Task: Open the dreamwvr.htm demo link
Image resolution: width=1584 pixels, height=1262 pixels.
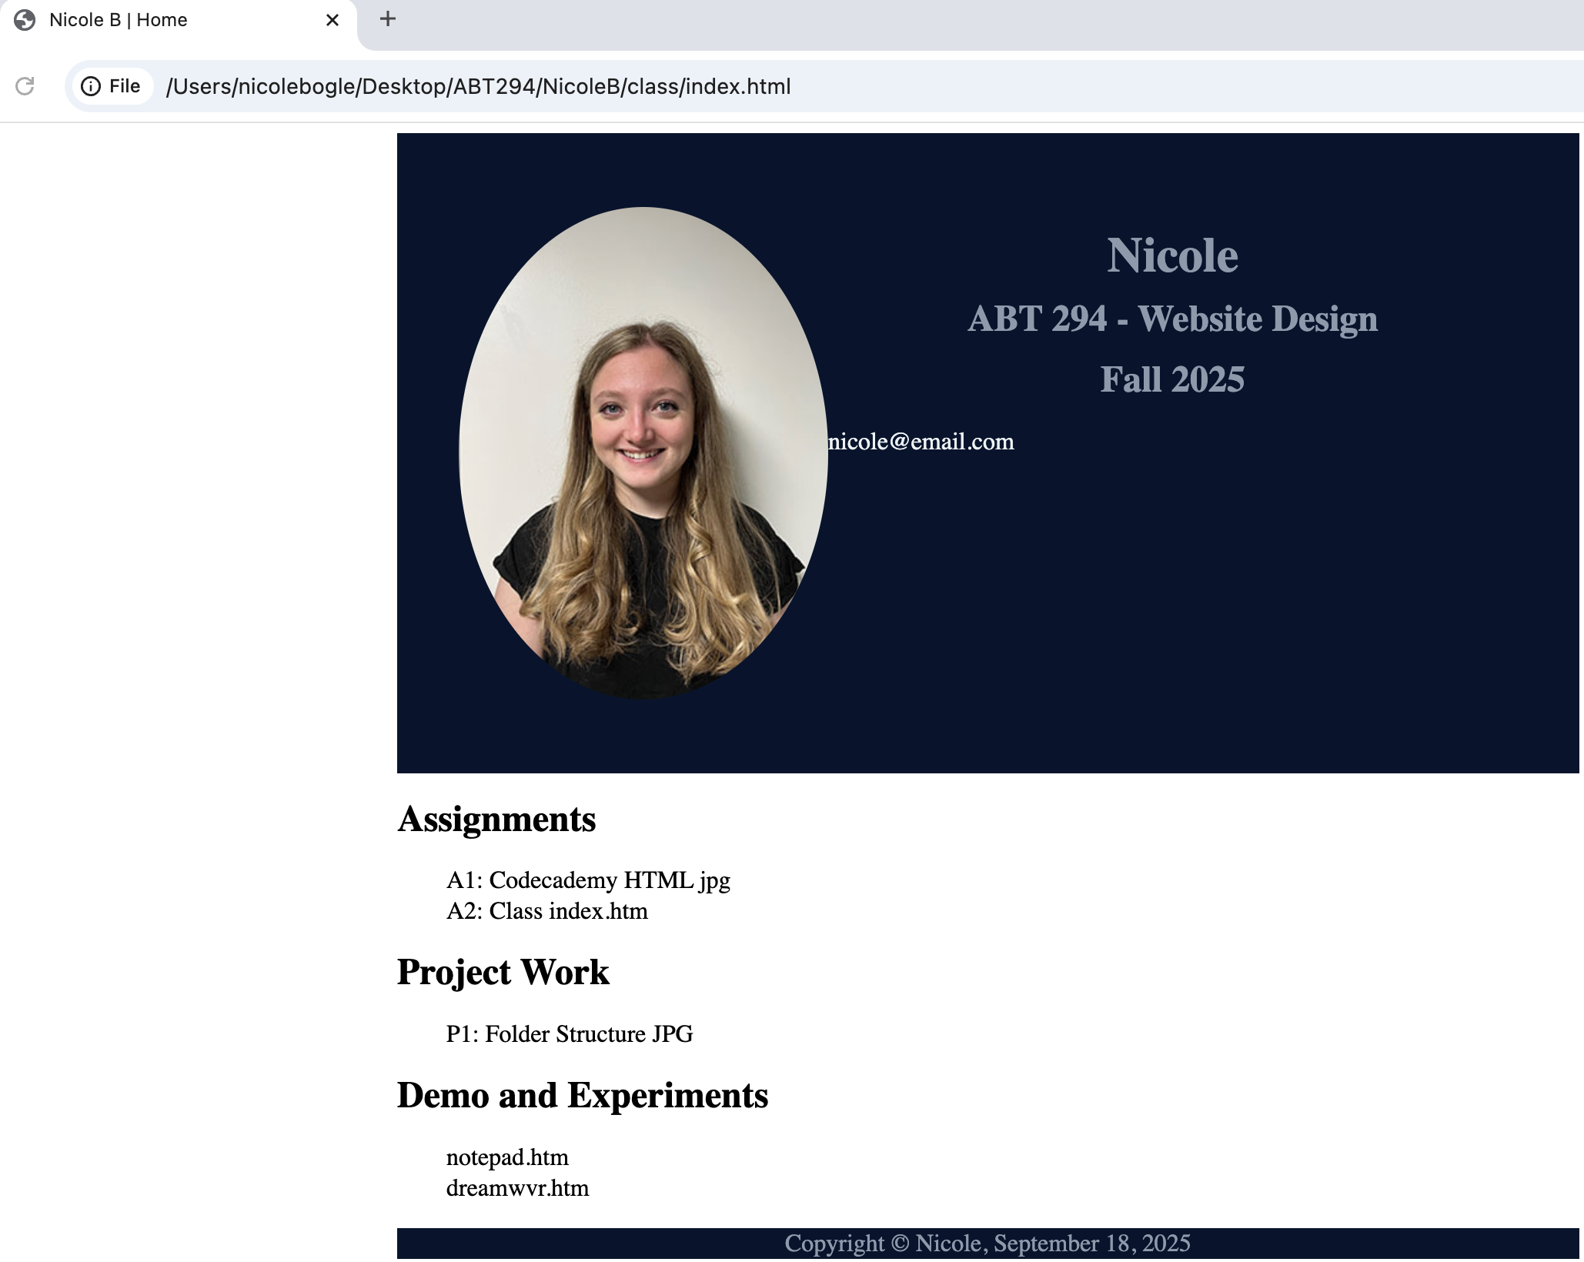Action: pos(517,1188)
